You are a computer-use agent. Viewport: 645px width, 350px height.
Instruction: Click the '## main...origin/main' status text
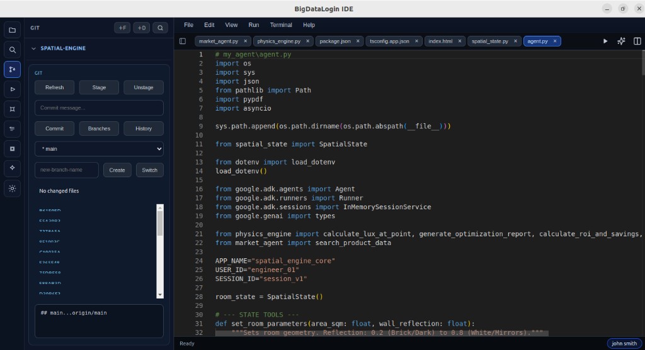(74, 313)
